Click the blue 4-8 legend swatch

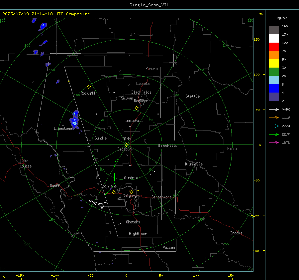pos(274,89)
